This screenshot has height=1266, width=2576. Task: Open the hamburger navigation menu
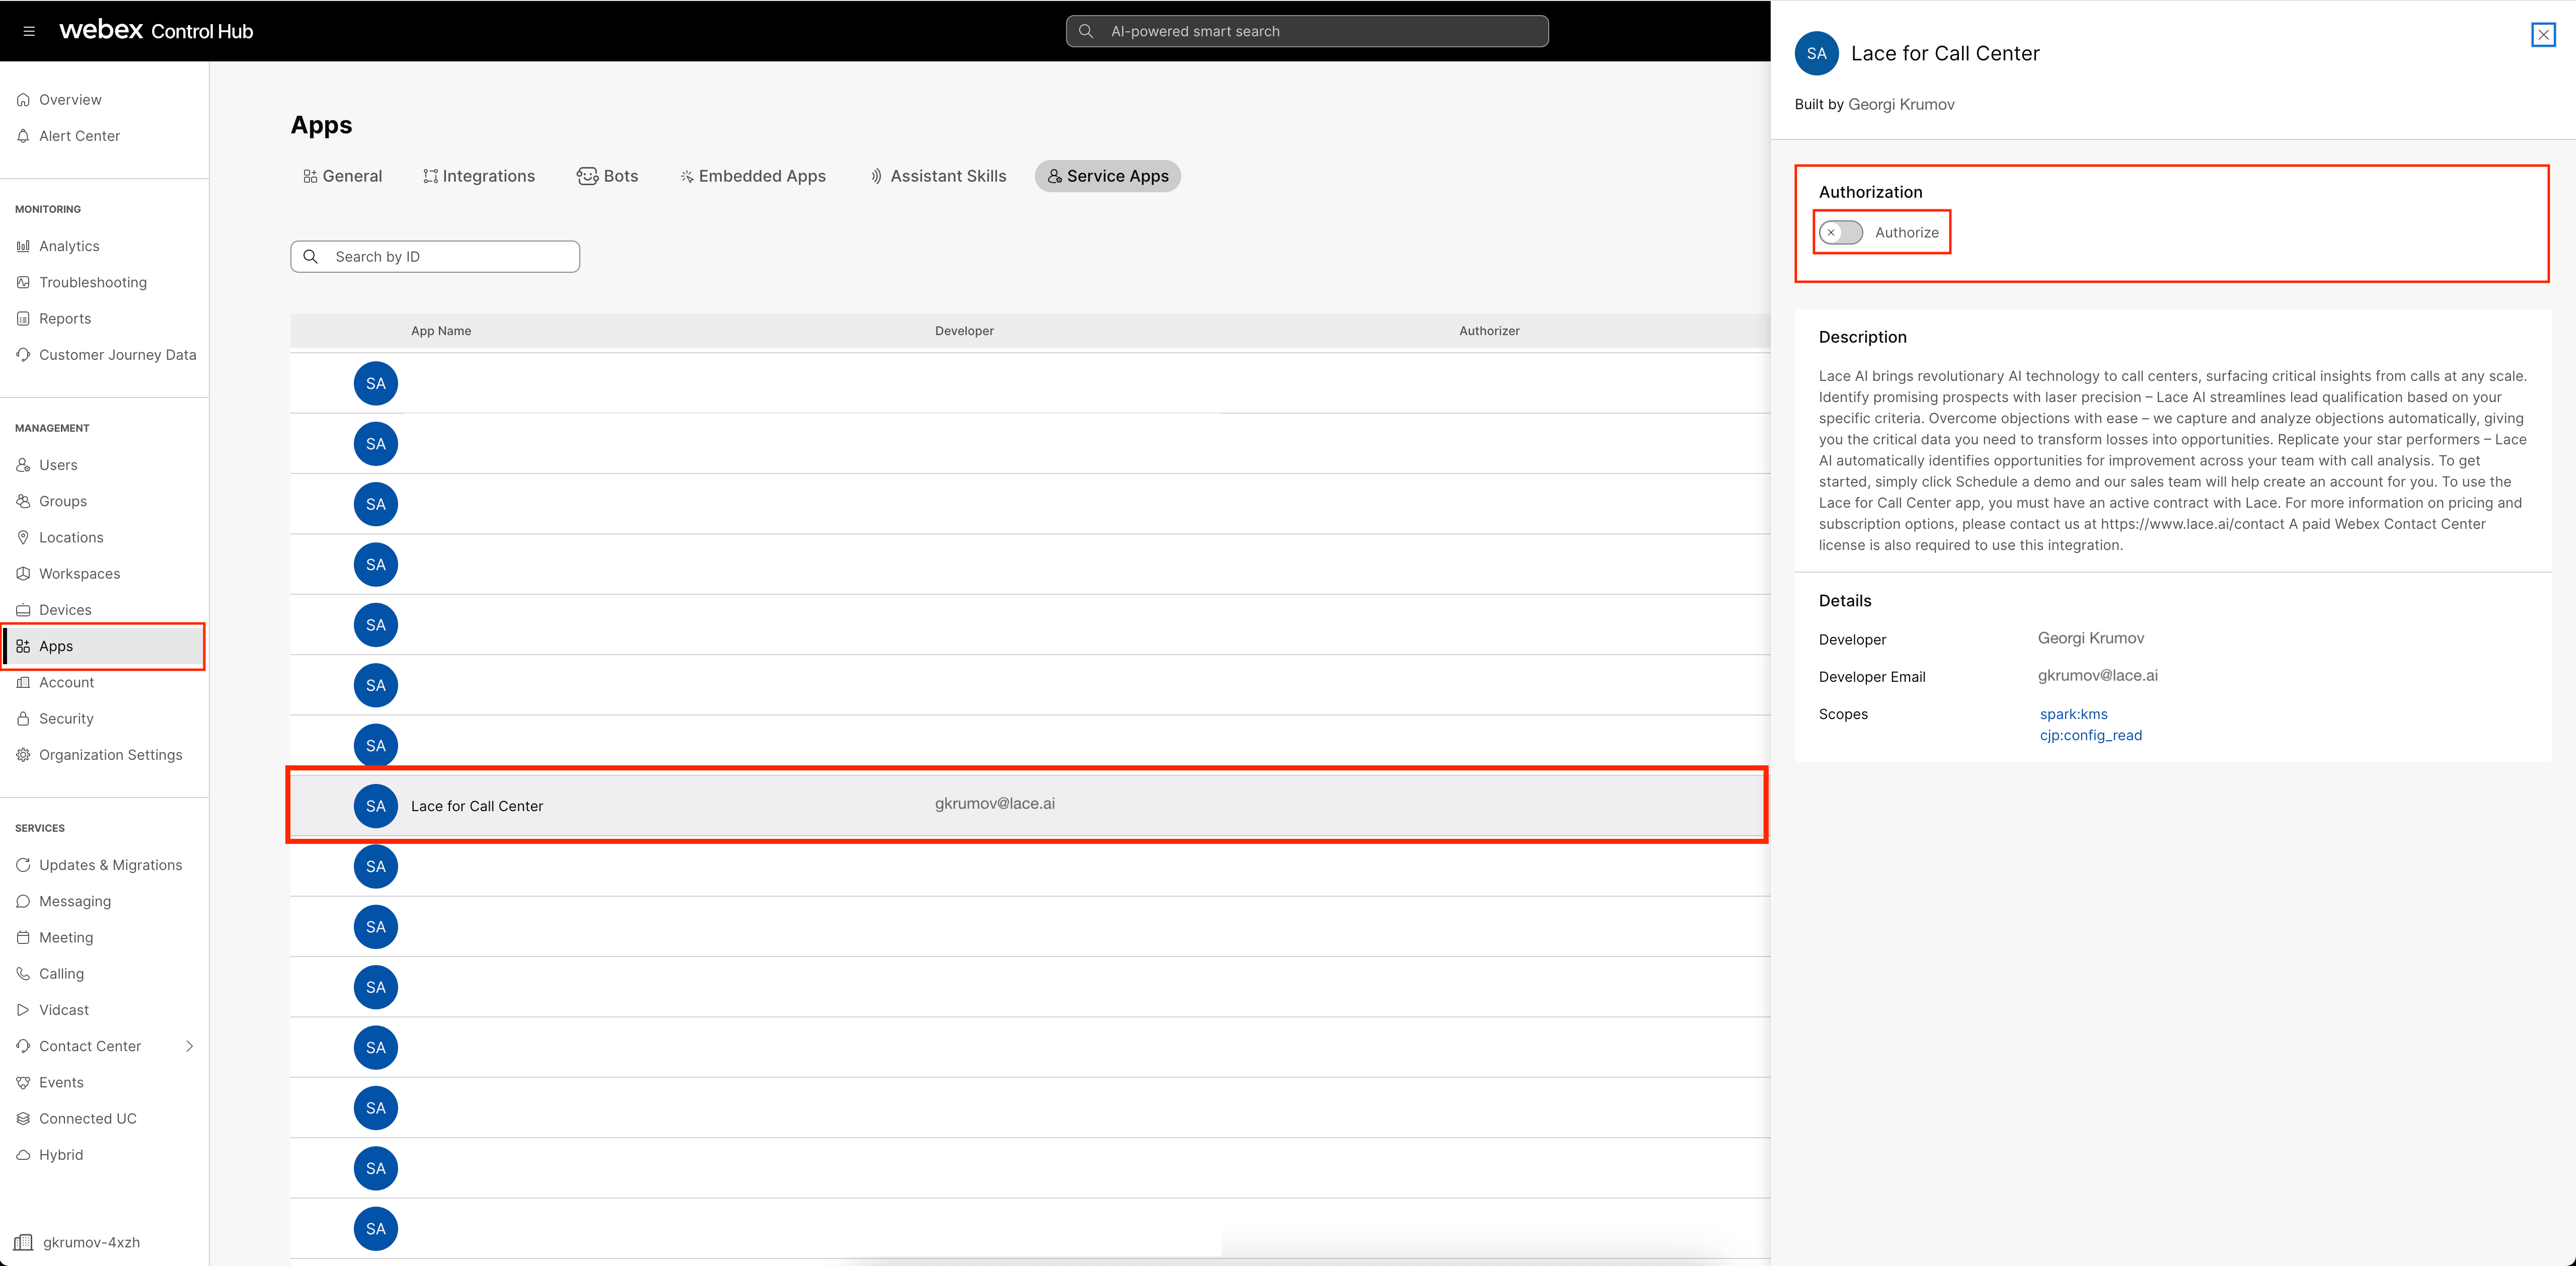(29, 31)
